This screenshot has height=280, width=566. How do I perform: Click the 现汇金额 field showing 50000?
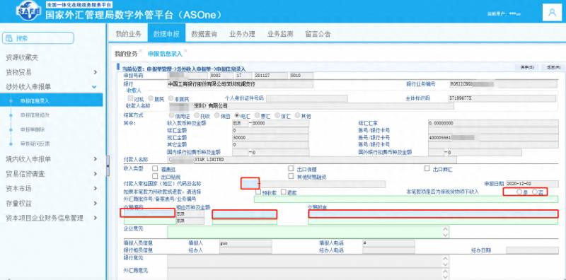point(271,138)
